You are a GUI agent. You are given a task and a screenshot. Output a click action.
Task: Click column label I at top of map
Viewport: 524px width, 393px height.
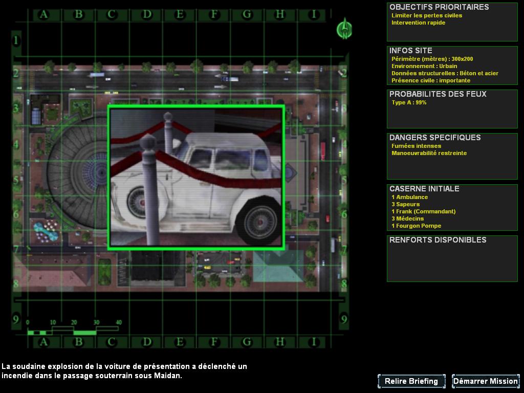[x=314, y=14]
